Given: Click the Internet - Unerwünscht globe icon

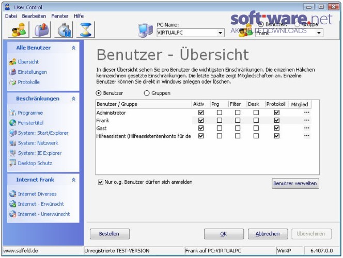Looking at the screenshot, I should pos(13,214).
